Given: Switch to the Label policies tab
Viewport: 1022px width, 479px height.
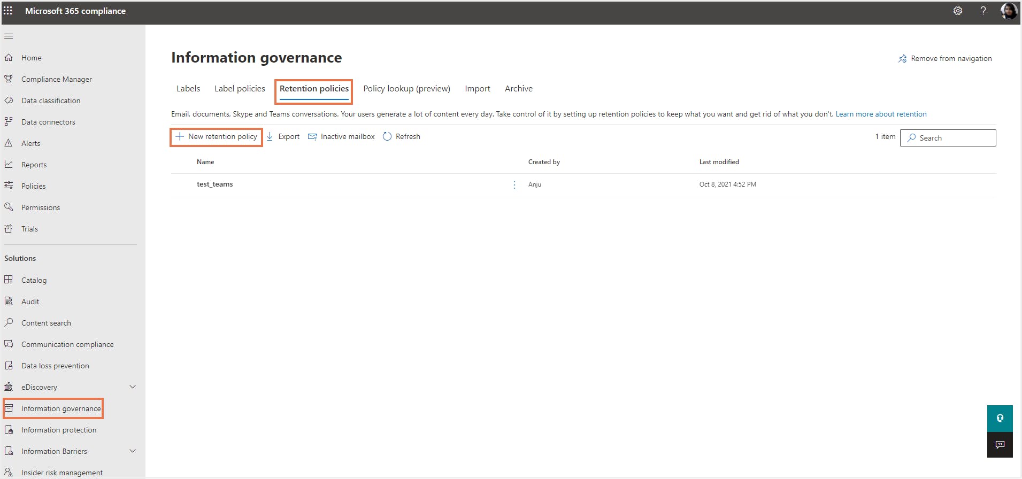Looking at the screenshot, I should tap(240, 89).
